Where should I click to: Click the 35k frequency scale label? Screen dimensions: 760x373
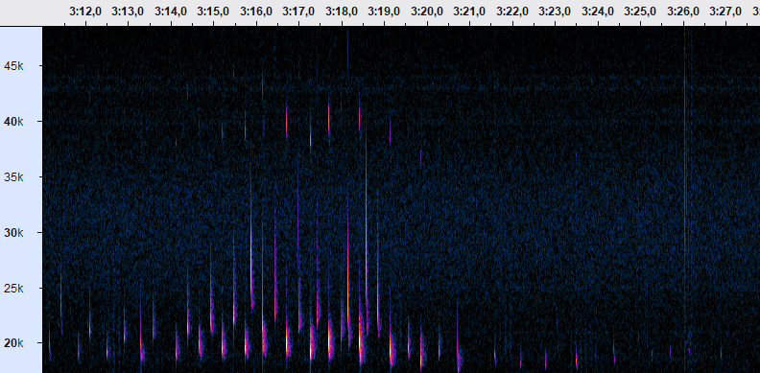tap(13, 177)
